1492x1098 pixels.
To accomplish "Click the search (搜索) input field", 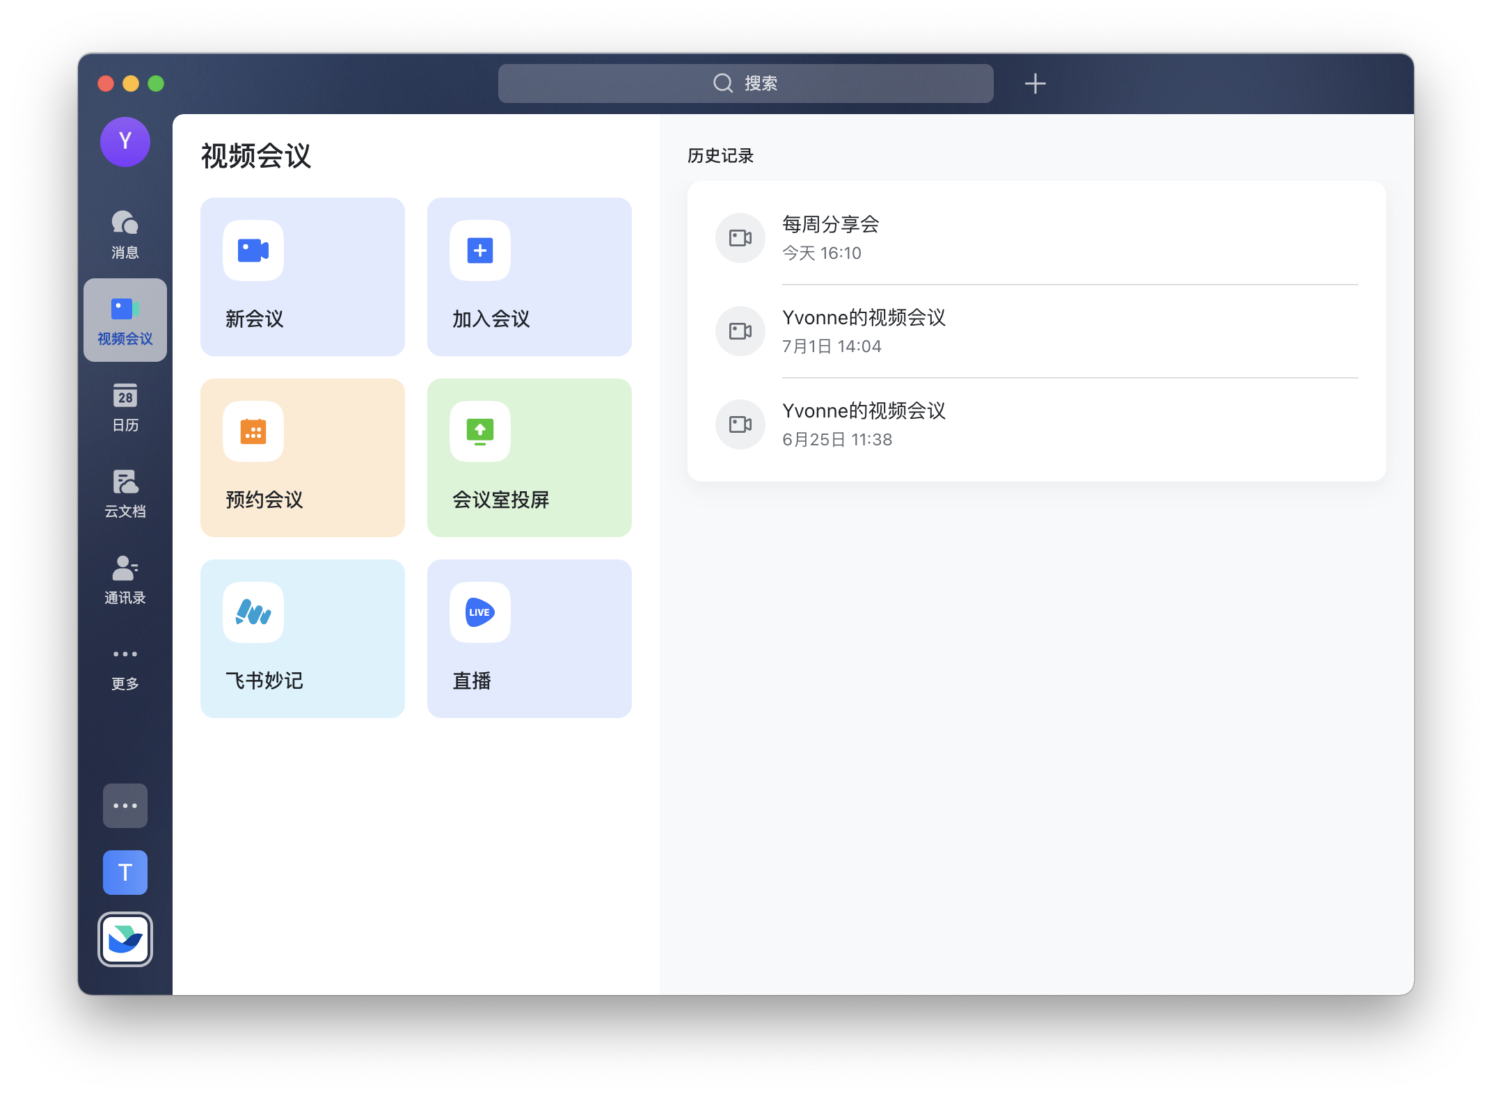I will tap(745, 83).
